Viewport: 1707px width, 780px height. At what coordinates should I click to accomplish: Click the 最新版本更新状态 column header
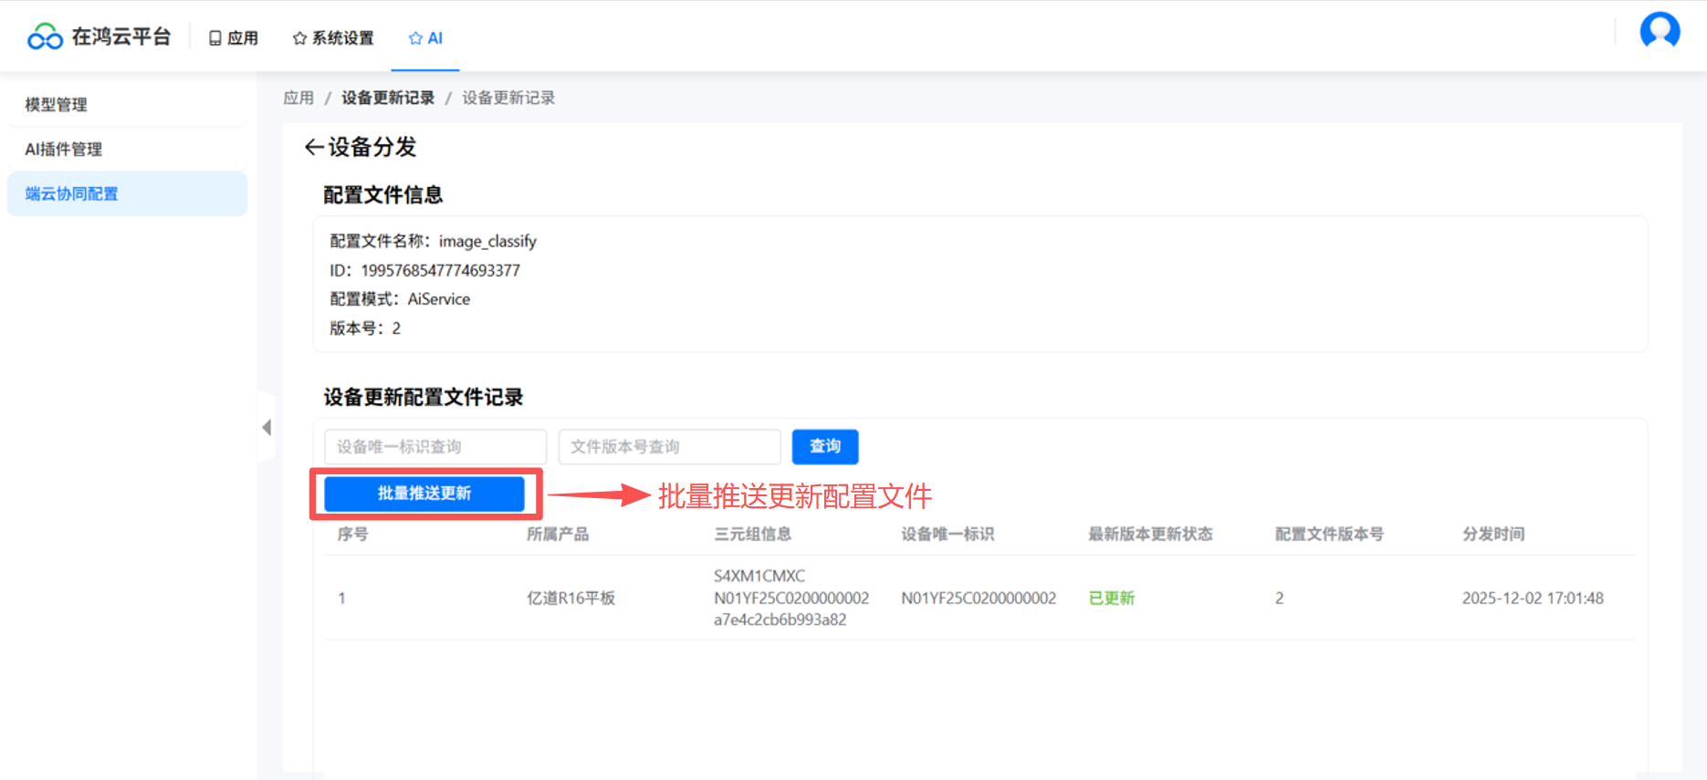(1149, 535)
